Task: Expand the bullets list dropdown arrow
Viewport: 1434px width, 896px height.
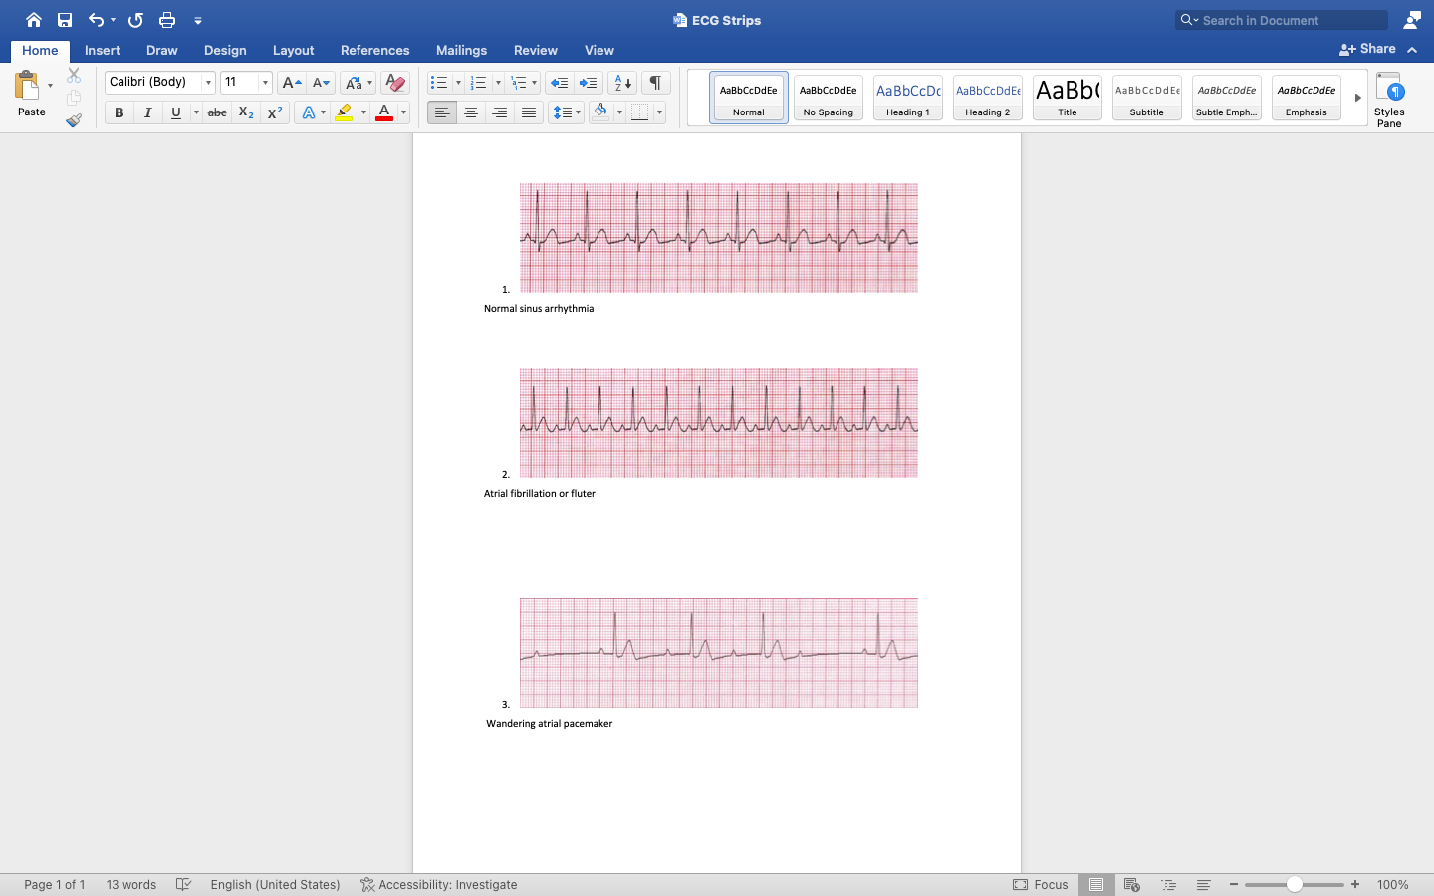Action: tap(458, 83)
